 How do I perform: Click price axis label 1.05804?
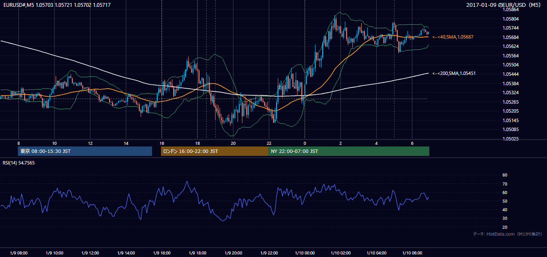(511, 19)
